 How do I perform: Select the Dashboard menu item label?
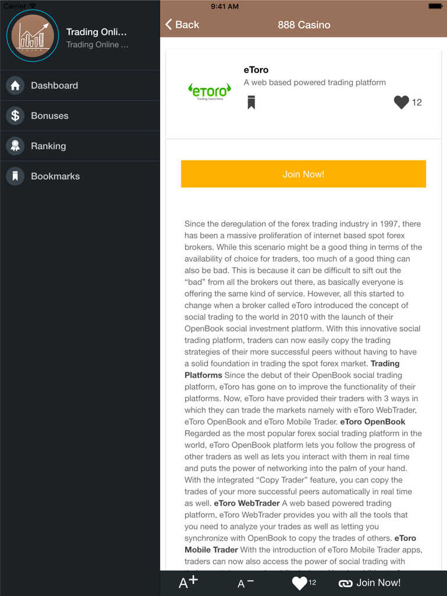tap(54, 86)
